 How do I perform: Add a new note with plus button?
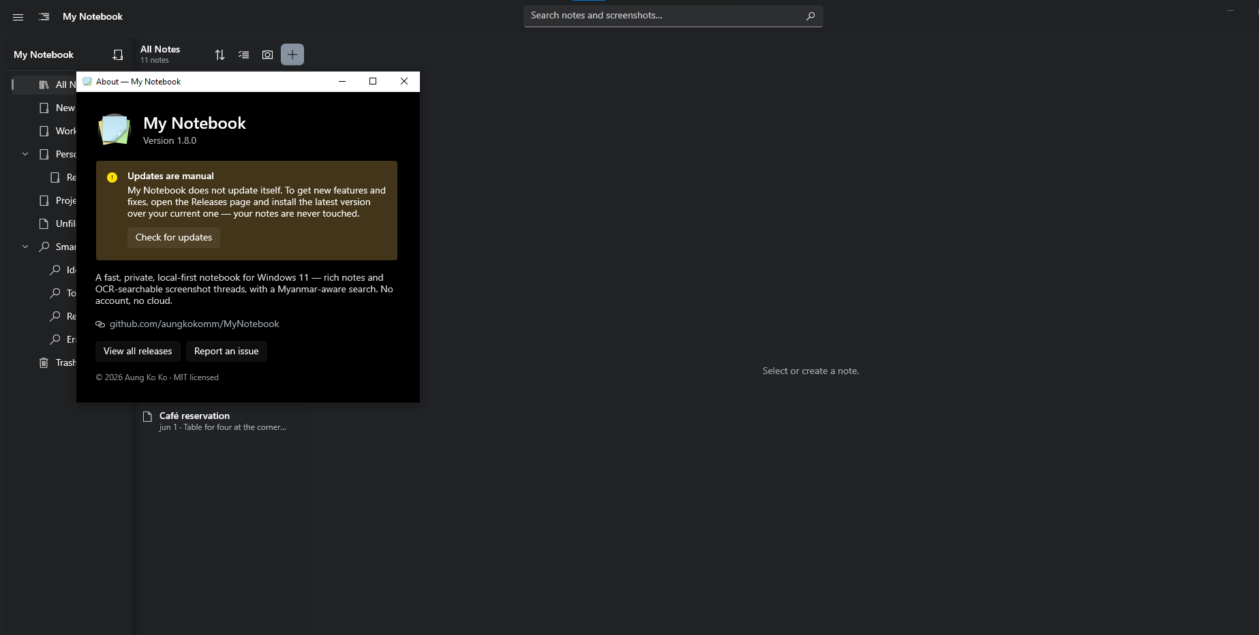(x=292, y=55)
